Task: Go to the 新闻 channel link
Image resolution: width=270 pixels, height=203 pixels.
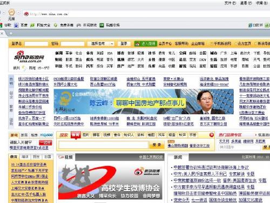Action: [59, 53]
